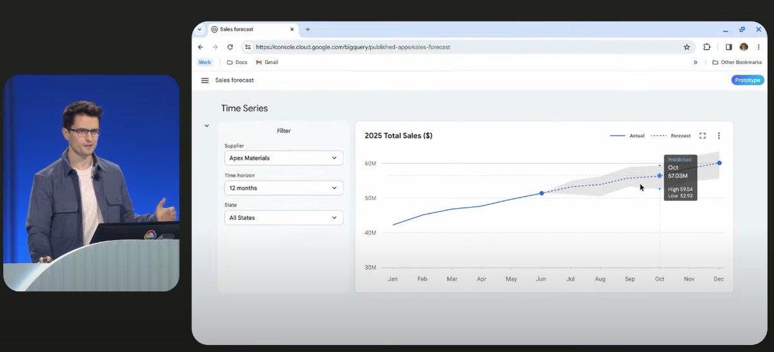The width and height of the screenshot is (774, 352).
Task: Click the Dec x-axis label
Action: [719, 279]
